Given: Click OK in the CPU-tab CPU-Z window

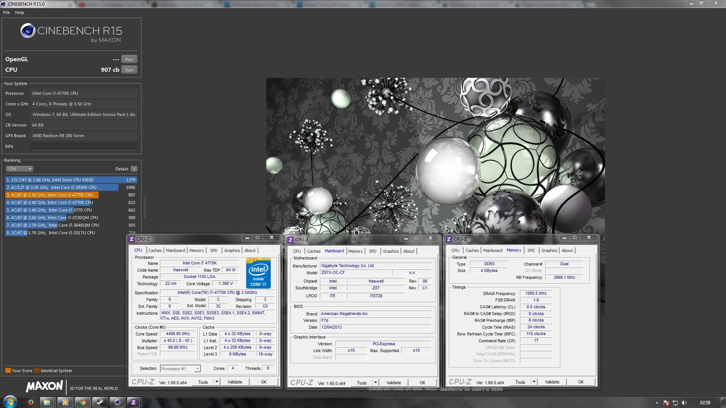Looking at the screenshot, I should click(264, 382).
